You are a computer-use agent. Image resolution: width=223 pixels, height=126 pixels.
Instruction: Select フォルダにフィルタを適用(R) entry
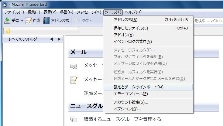(148, 57)
